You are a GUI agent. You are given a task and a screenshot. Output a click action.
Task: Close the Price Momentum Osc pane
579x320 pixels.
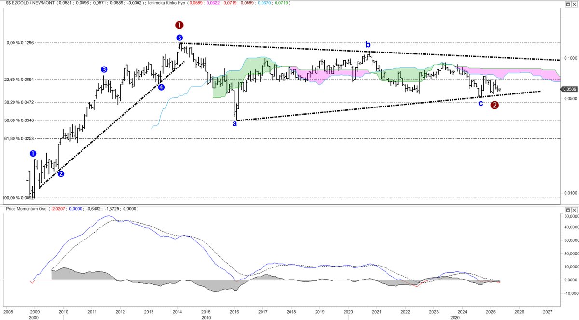coord(574,210)
